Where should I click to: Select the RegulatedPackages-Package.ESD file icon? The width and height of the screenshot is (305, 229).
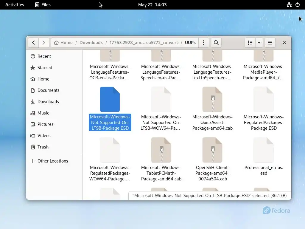(264, 99)
